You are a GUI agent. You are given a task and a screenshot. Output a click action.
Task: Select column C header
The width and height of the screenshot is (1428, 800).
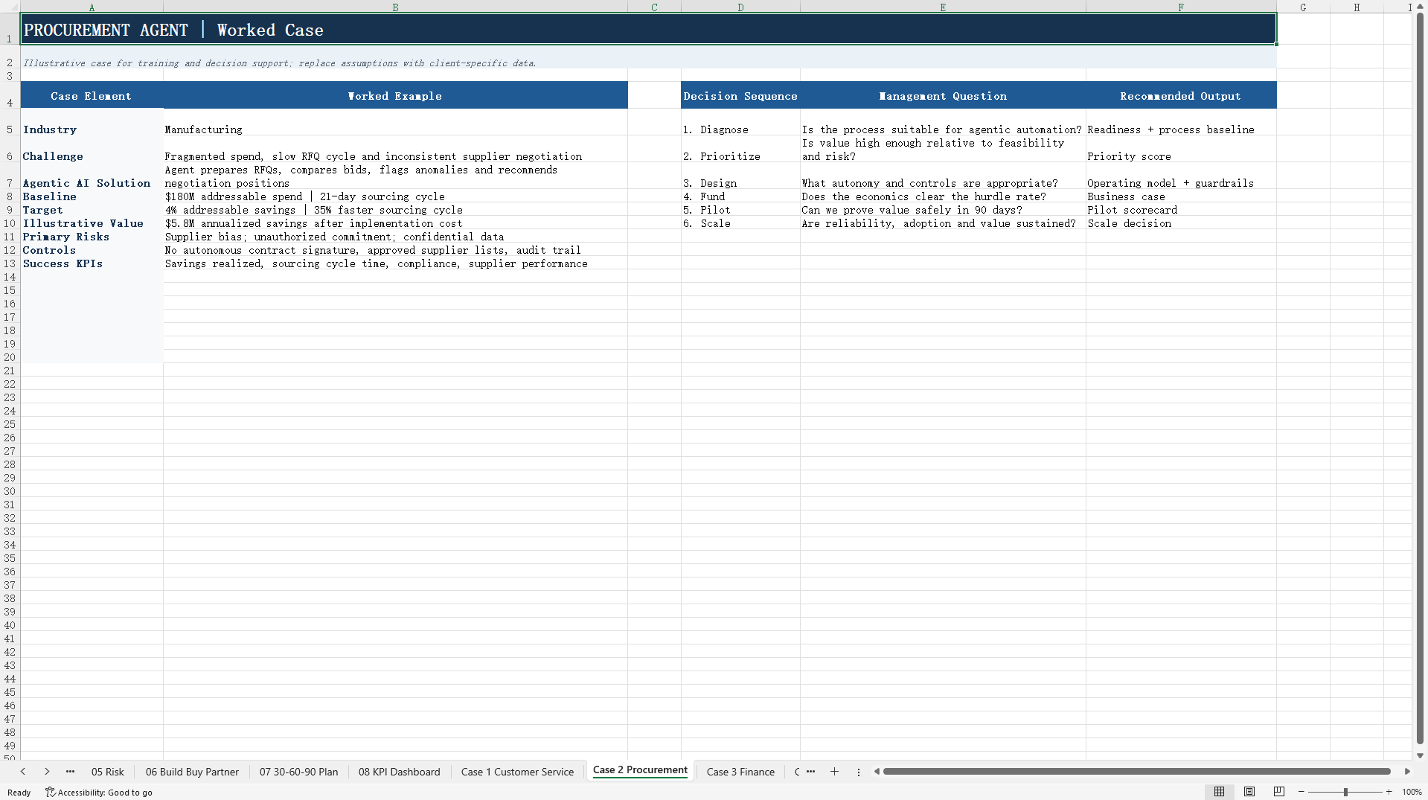[x=654, y=7]
